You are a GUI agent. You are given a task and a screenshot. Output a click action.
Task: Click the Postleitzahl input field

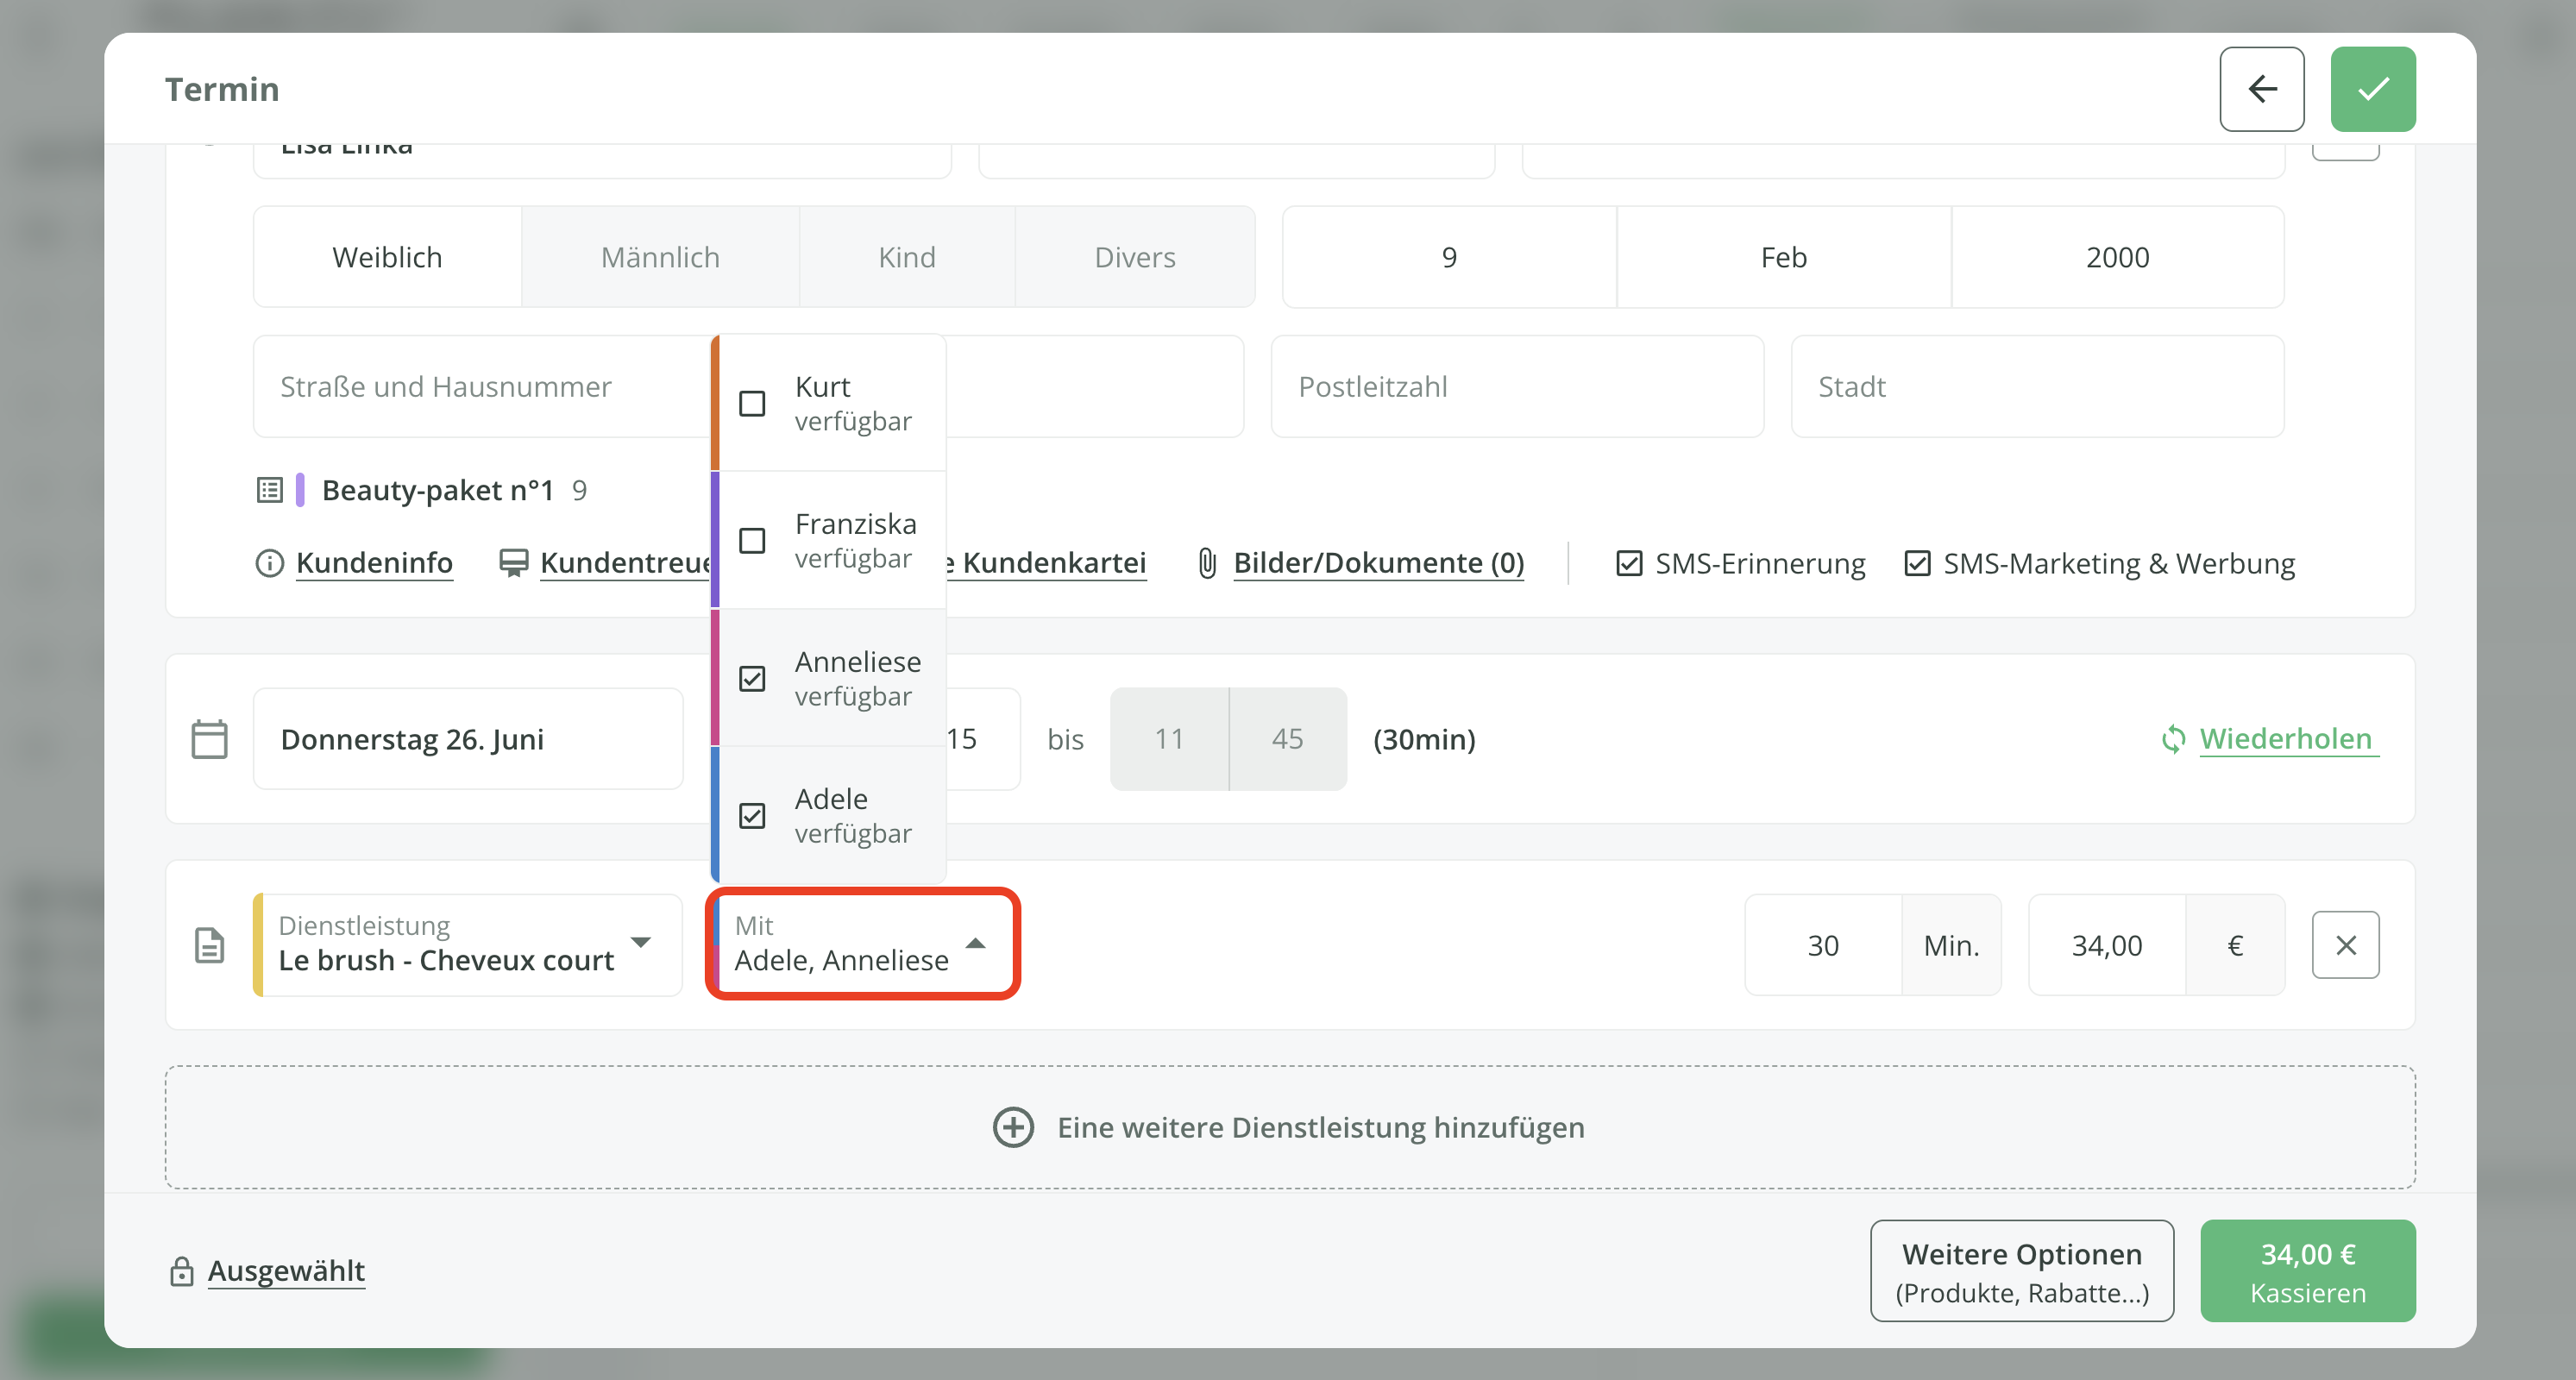pyautogui.click(x=1516, y=386)
